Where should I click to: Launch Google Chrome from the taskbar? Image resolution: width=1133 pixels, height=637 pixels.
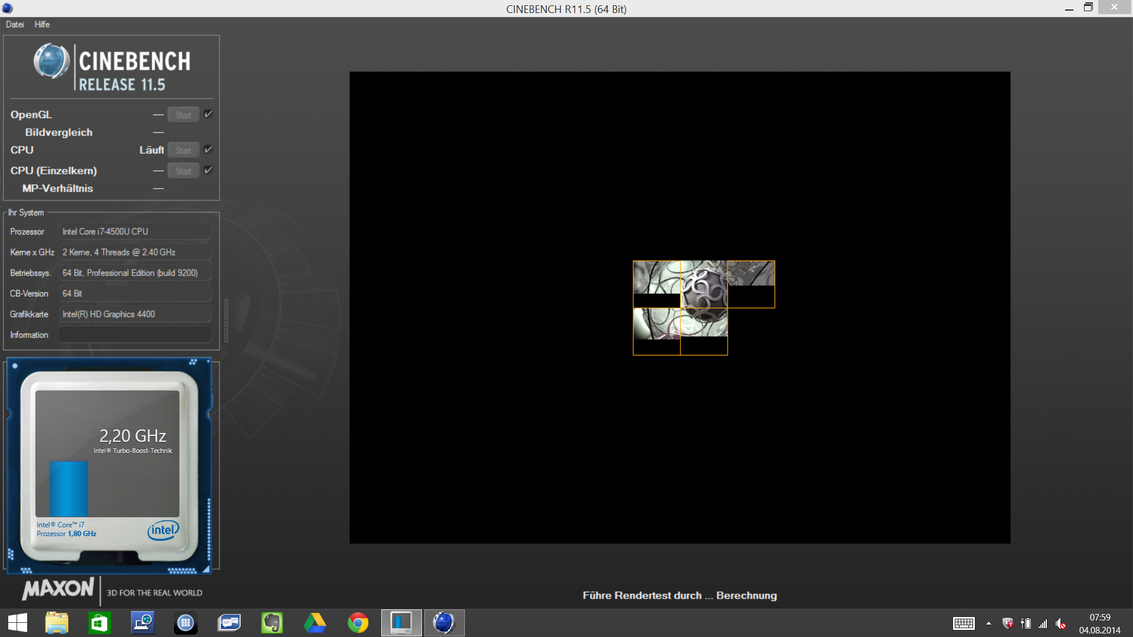coord(358,623)
